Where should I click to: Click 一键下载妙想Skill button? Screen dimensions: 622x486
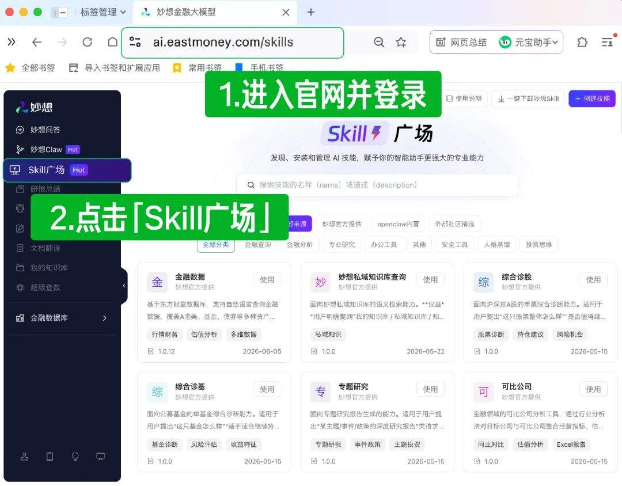pos(528,98)
